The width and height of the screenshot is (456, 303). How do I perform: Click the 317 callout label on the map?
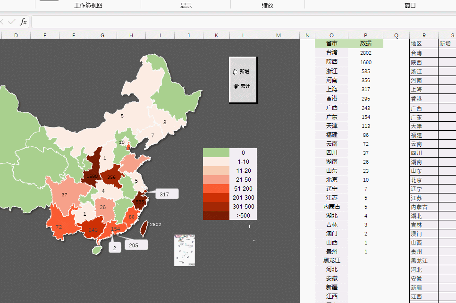pos(167,194)
